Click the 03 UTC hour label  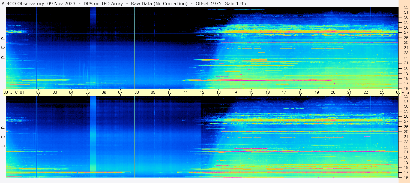[x=55, y=92]
